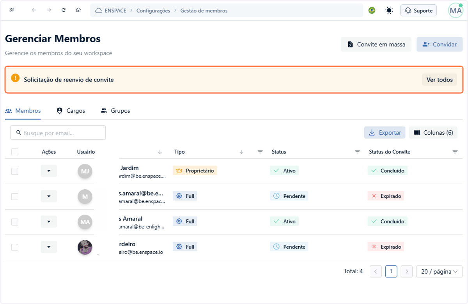Click the Proprietário type badge
Image resolution: width=468 pixels, height=304 pixels.
195,171
